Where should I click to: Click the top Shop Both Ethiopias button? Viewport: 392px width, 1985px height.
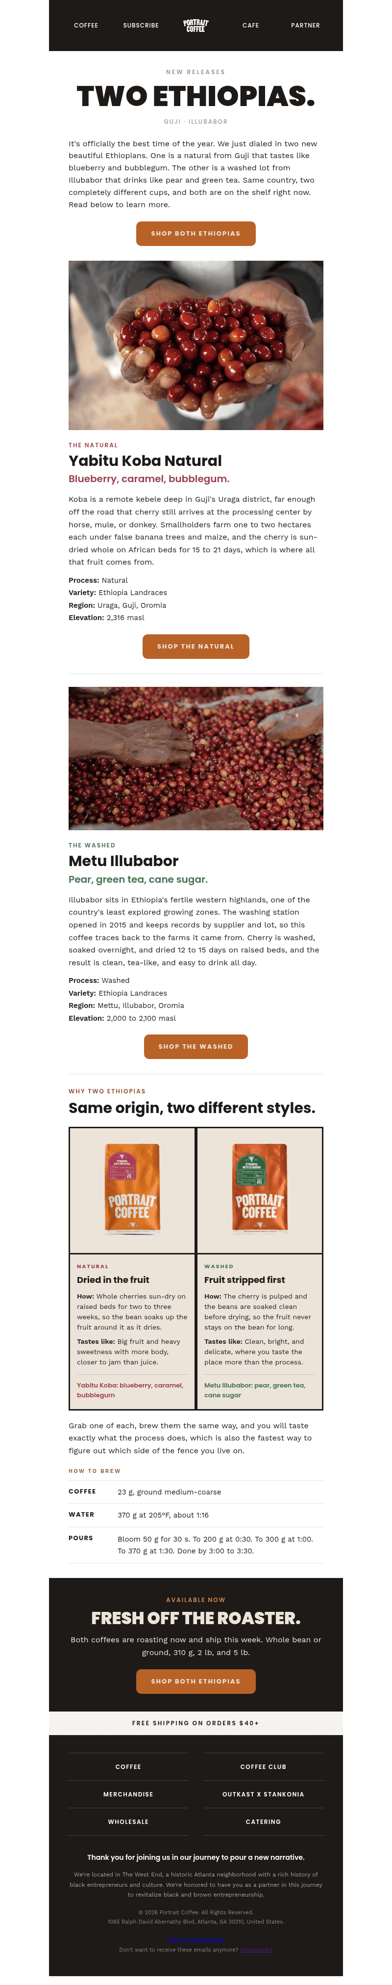(x=196, y=234)
